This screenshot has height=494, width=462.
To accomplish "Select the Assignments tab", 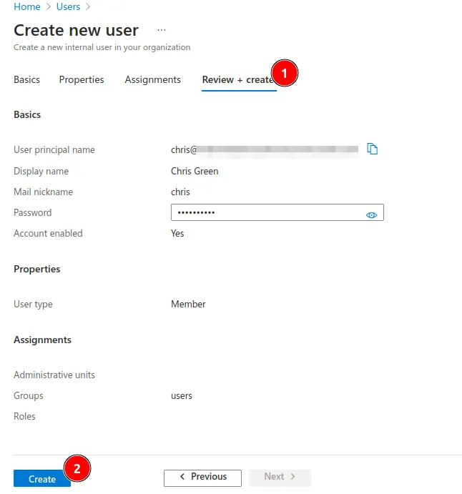I will click(x=152, y=79).
